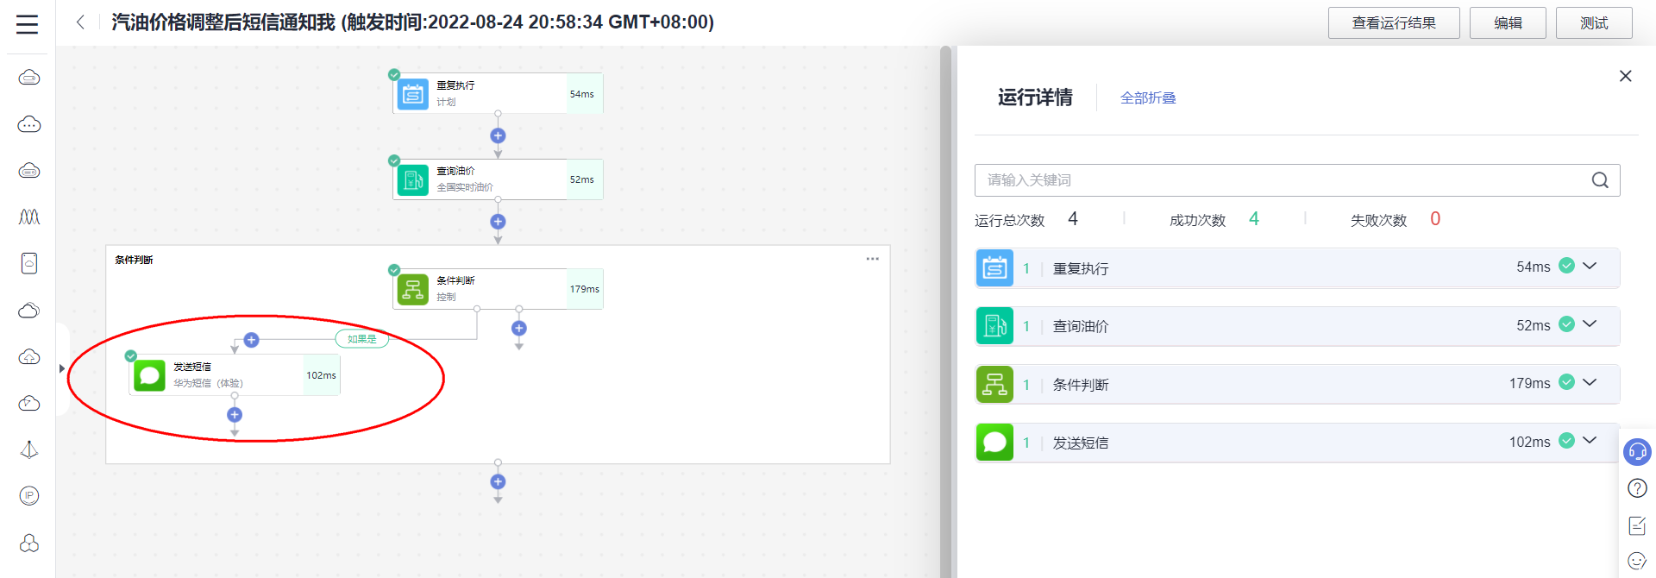Expand the 重复执行 run detail row
Image resolution: width=1656 pixels, height=578 pixels.
coord(1590,266)
